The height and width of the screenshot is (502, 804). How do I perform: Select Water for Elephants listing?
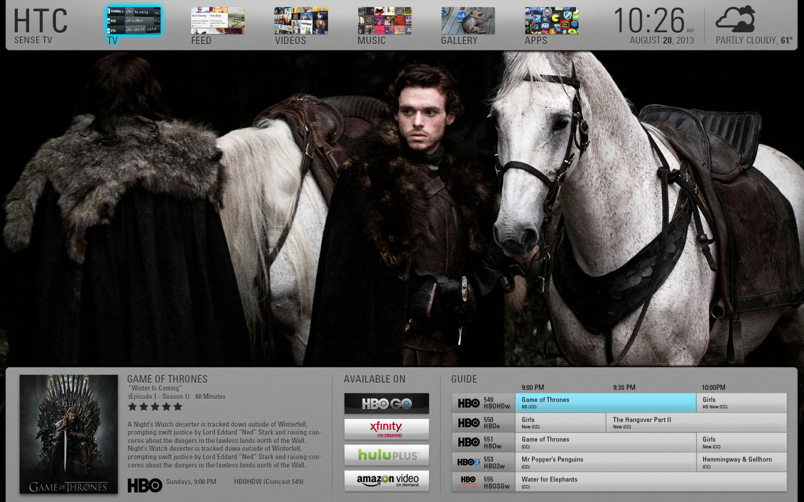(651, 482)
